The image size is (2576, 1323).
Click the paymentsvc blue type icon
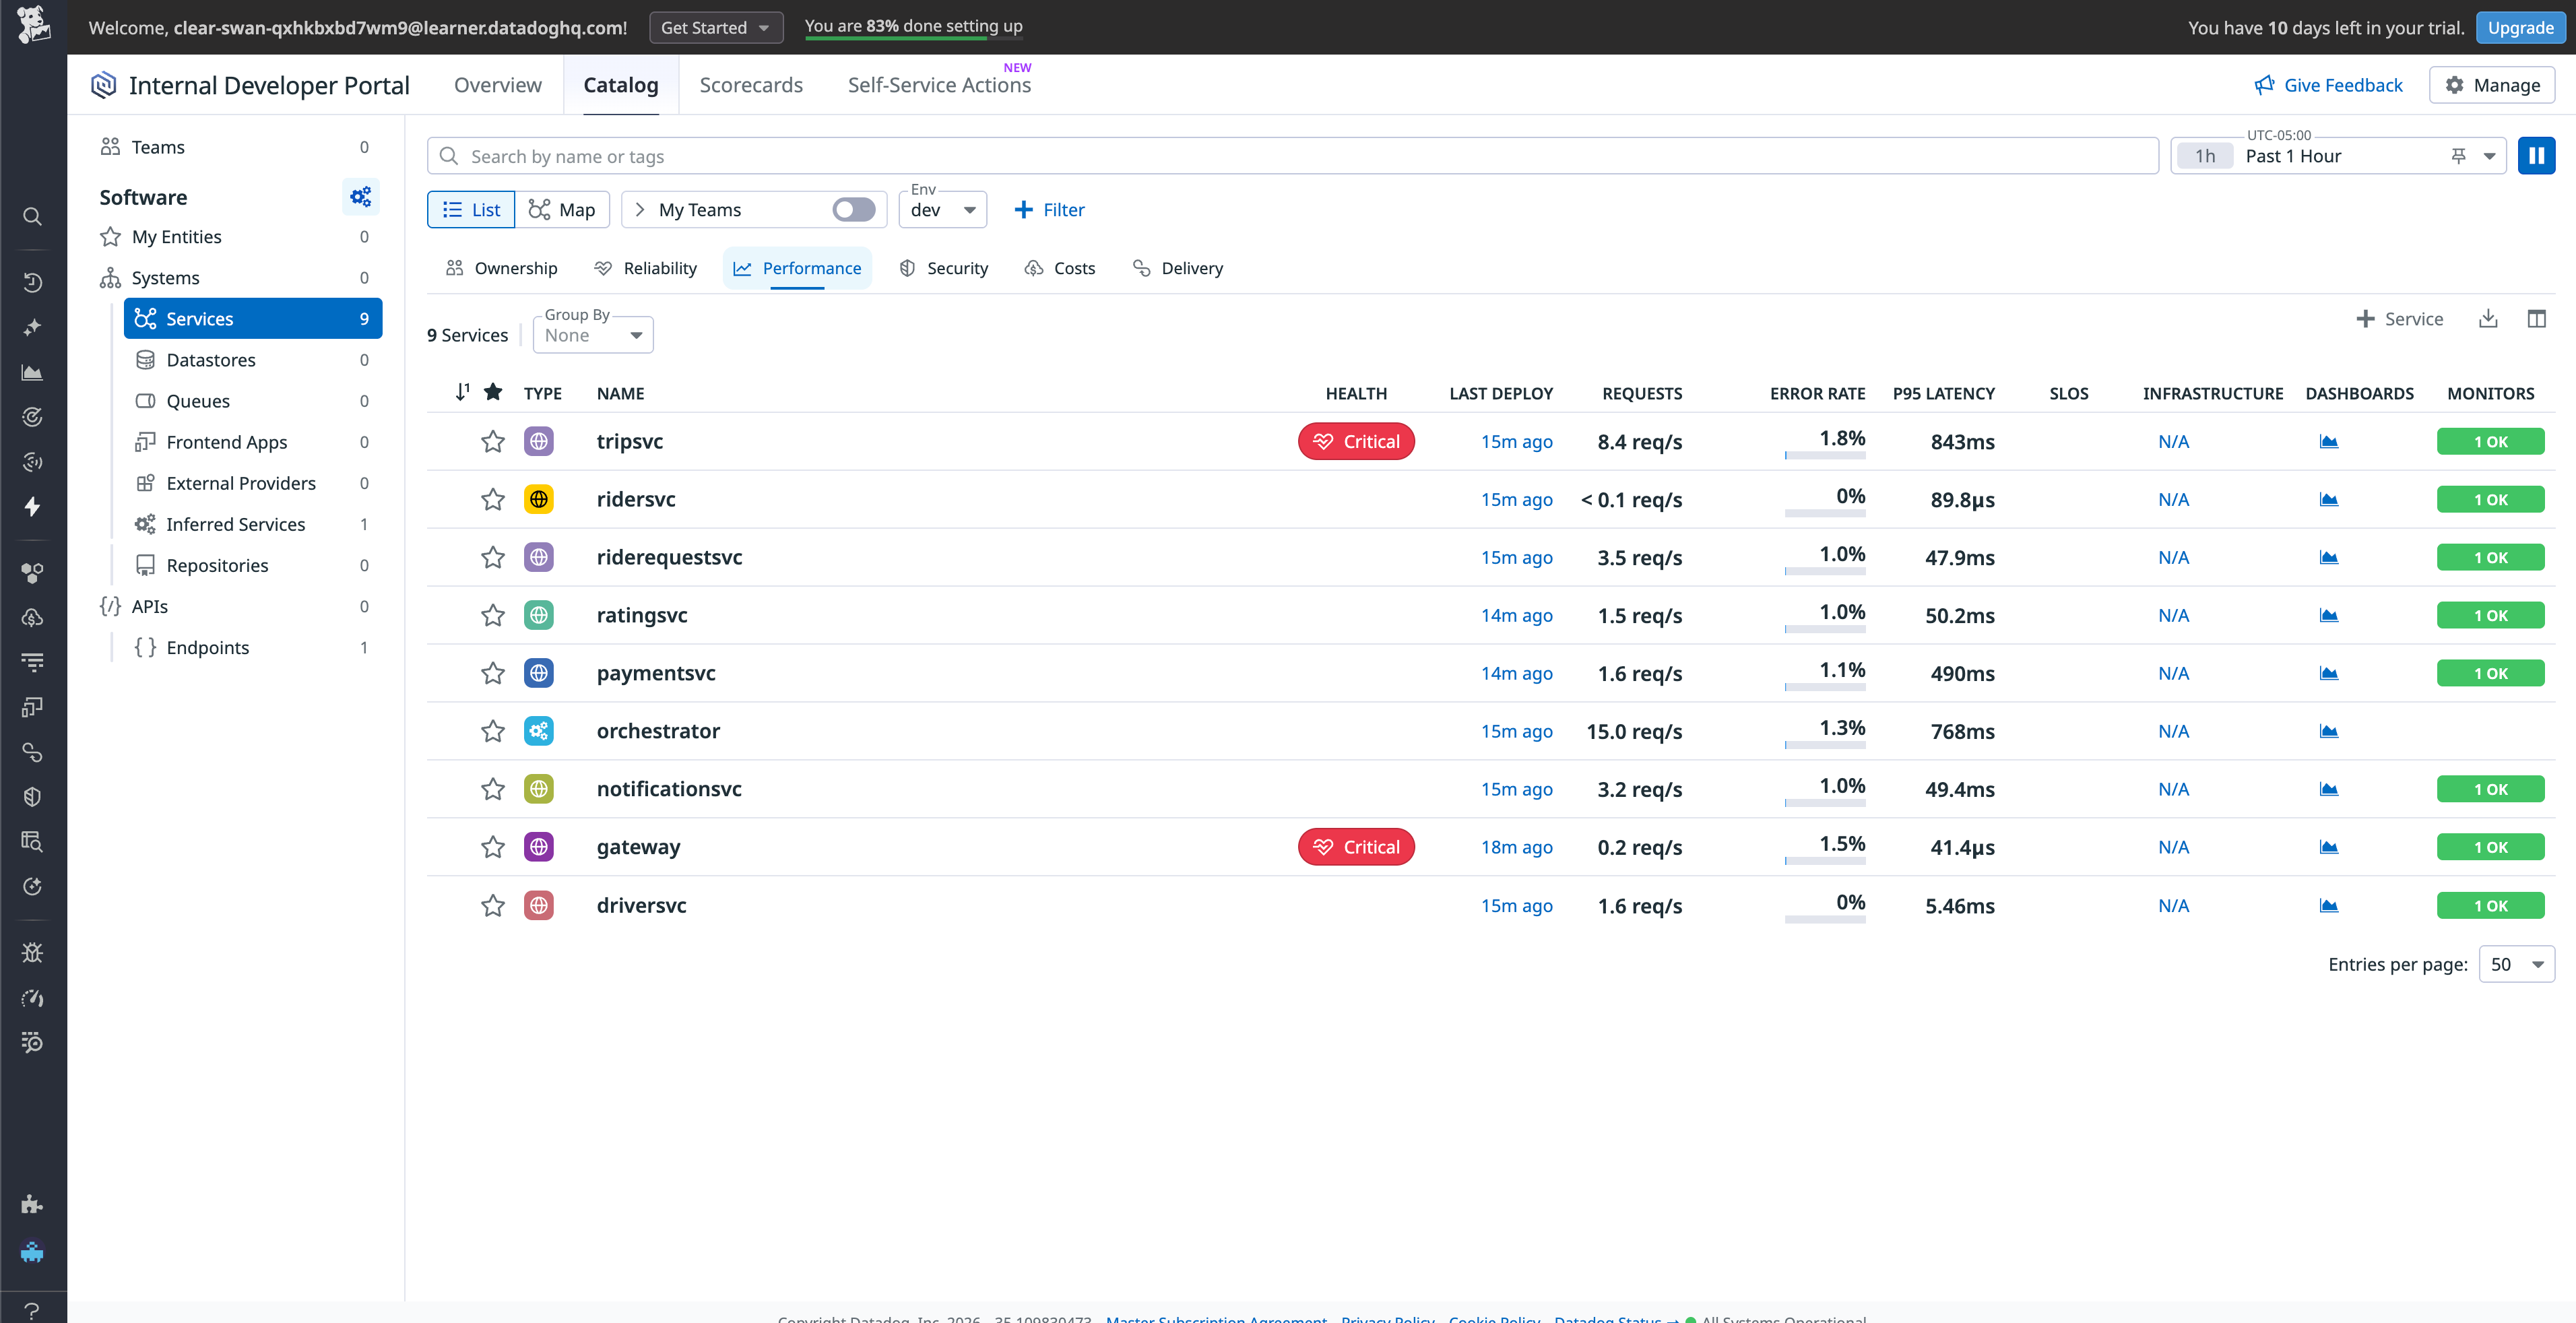pos(539,673)
